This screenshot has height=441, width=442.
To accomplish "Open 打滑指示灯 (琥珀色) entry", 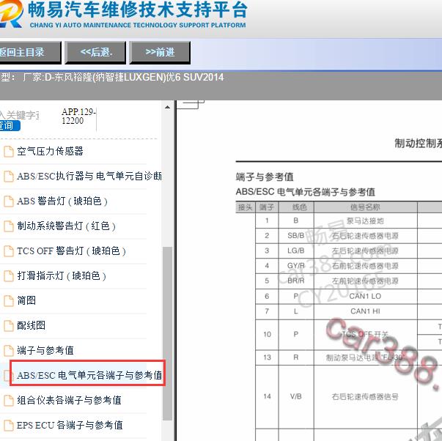I will pyautogui.click(x=62, y=275).
